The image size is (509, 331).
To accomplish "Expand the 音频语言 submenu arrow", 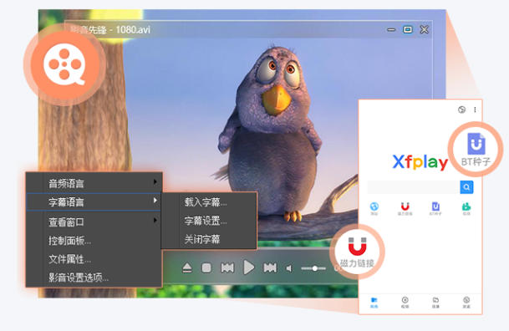I will coord(155,181).
